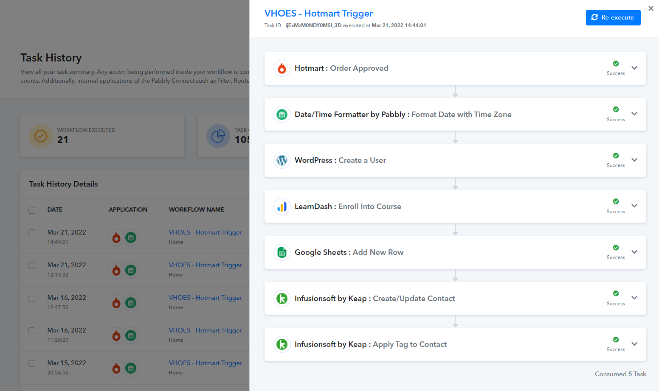The image size is (659, 391).
Task: Expand the Infusionsoft Create/Update Contact step
Action: point(634,298)
